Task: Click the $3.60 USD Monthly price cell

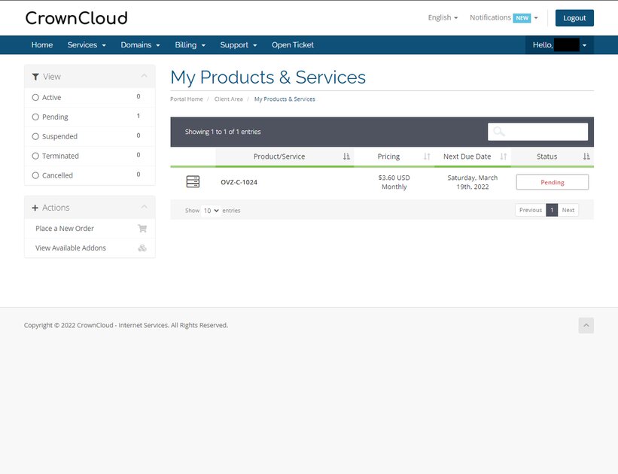Action: [394, 182]
